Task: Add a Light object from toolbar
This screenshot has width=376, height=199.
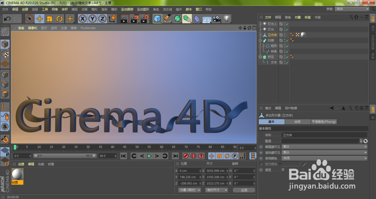Action: (227, 19)
